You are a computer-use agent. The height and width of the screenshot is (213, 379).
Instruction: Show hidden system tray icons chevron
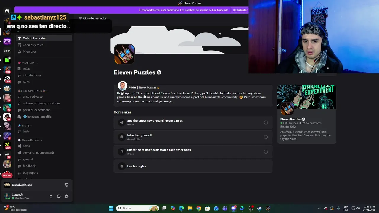(x=319, y=208)
